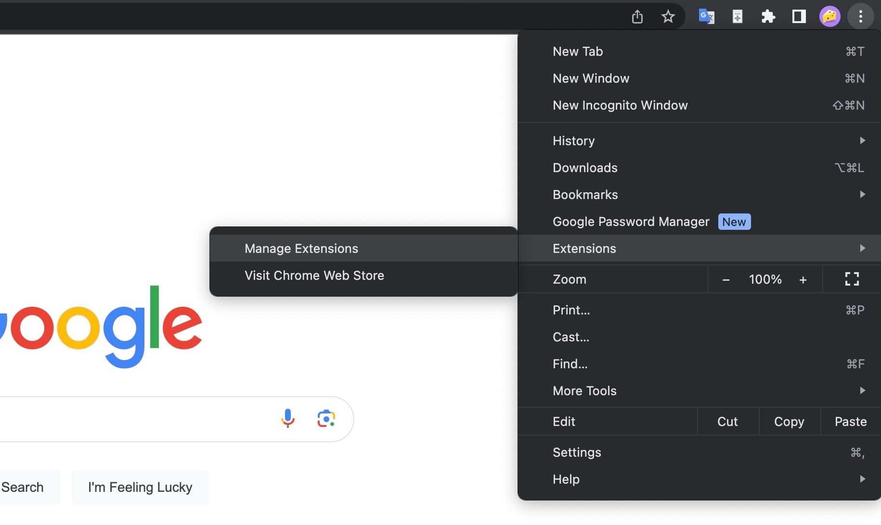
Task: Select Visit Chrome Web Store
Action: pos(314,275)
